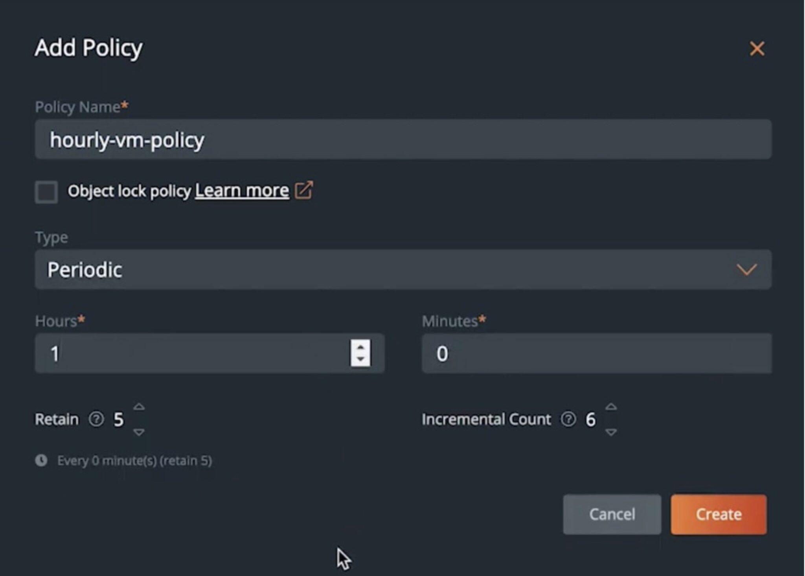Open the Learn more external link icon
Screen dimensions: 805x576
click(x=304, y=190)
